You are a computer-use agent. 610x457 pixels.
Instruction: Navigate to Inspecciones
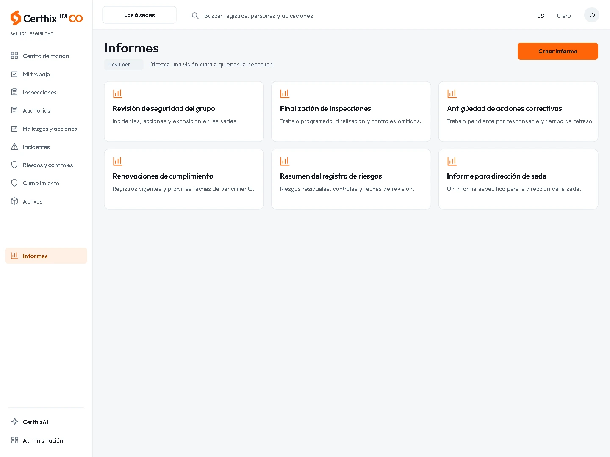46,92
